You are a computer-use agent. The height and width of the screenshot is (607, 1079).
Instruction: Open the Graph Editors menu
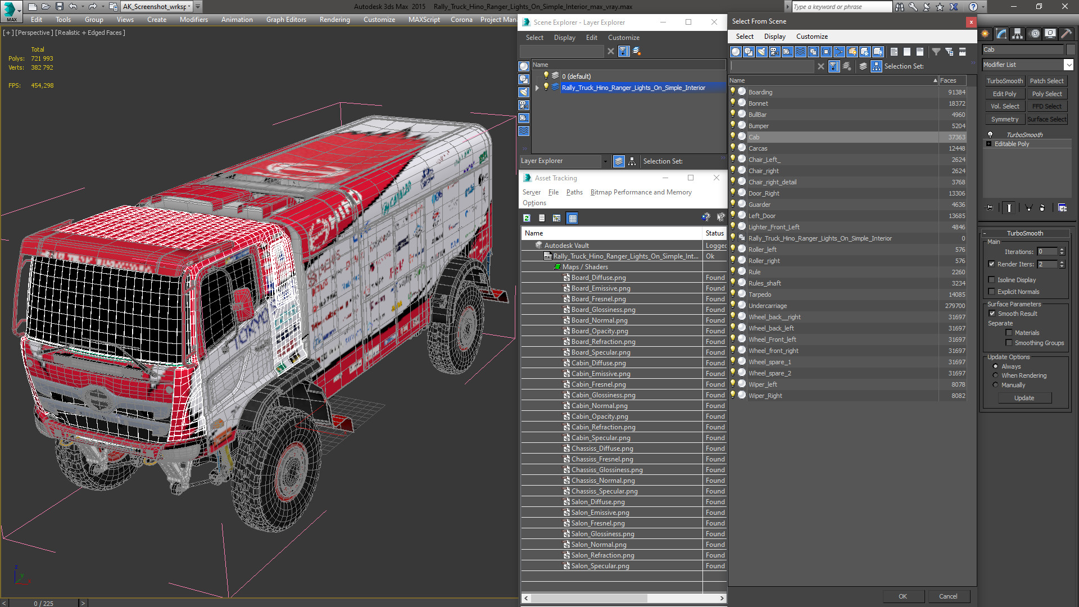[x=286, y=20]
